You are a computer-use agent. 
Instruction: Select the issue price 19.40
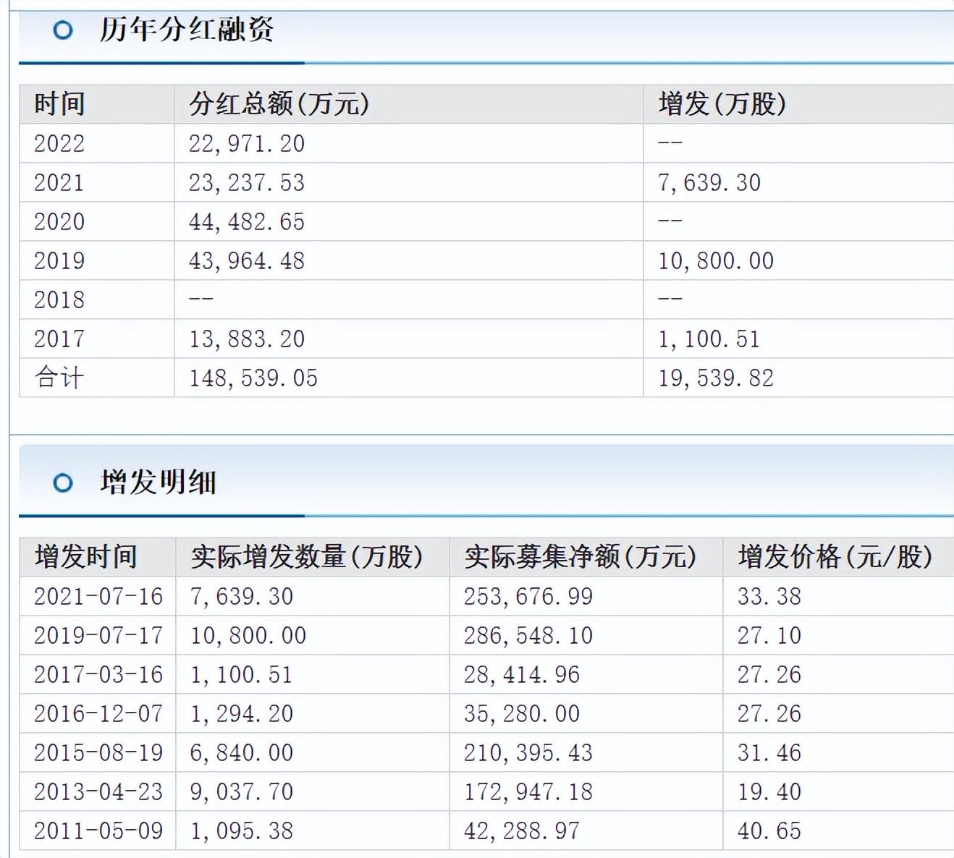pos(769,791)
